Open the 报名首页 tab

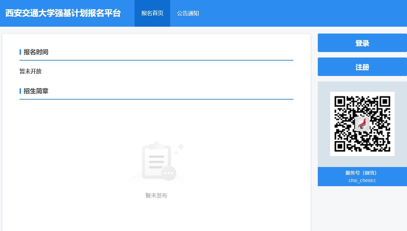[x=152, y=13]
